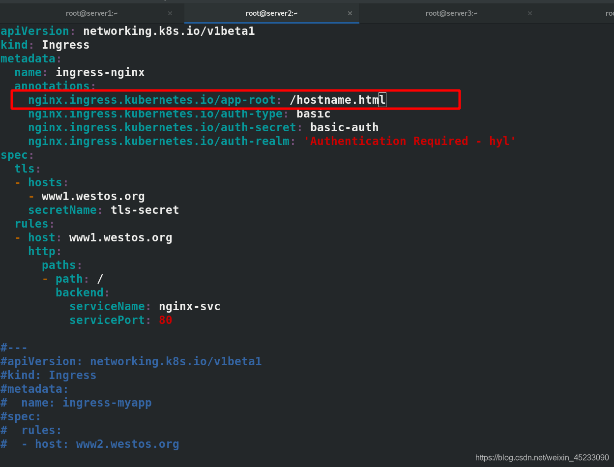
Task: Click the commented '#metadata:' line
Action: click(x=34, y=389)
